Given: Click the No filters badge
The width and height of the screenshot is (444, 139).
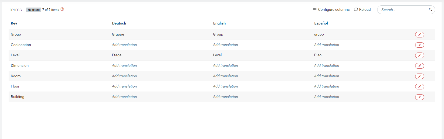Looking at the screenshot, I should click(34, 10).
